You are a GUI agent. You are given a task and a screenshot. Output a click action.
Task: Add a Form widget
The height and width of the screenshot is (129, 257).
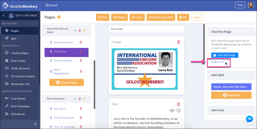pyautogui.click(x=137, y=17)
